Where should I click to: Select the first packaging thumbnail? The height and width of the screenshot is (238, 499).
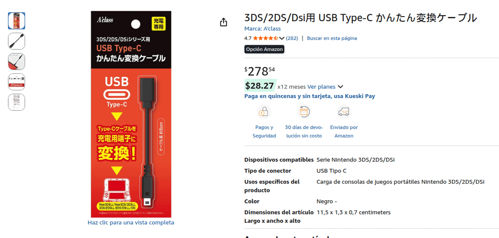[x=17, y=21]
